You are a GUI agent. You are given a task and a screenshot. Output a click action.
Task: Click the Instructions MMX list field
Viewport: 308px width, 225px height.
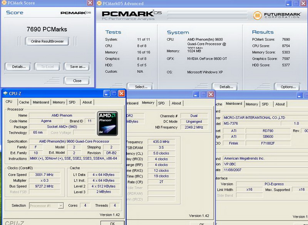74,159
